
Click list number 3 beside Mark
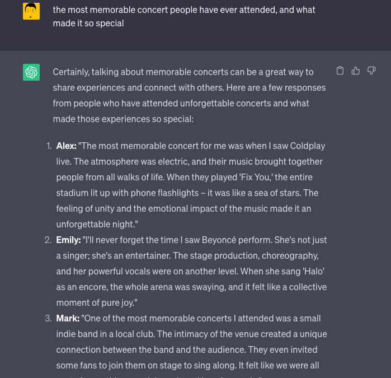[48, 318]
